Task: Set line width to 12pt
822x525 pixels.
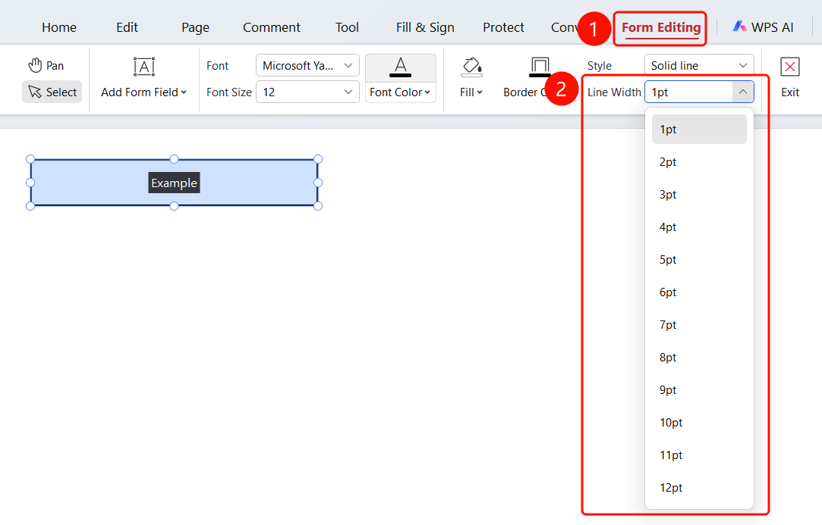Action: [699, 487]
